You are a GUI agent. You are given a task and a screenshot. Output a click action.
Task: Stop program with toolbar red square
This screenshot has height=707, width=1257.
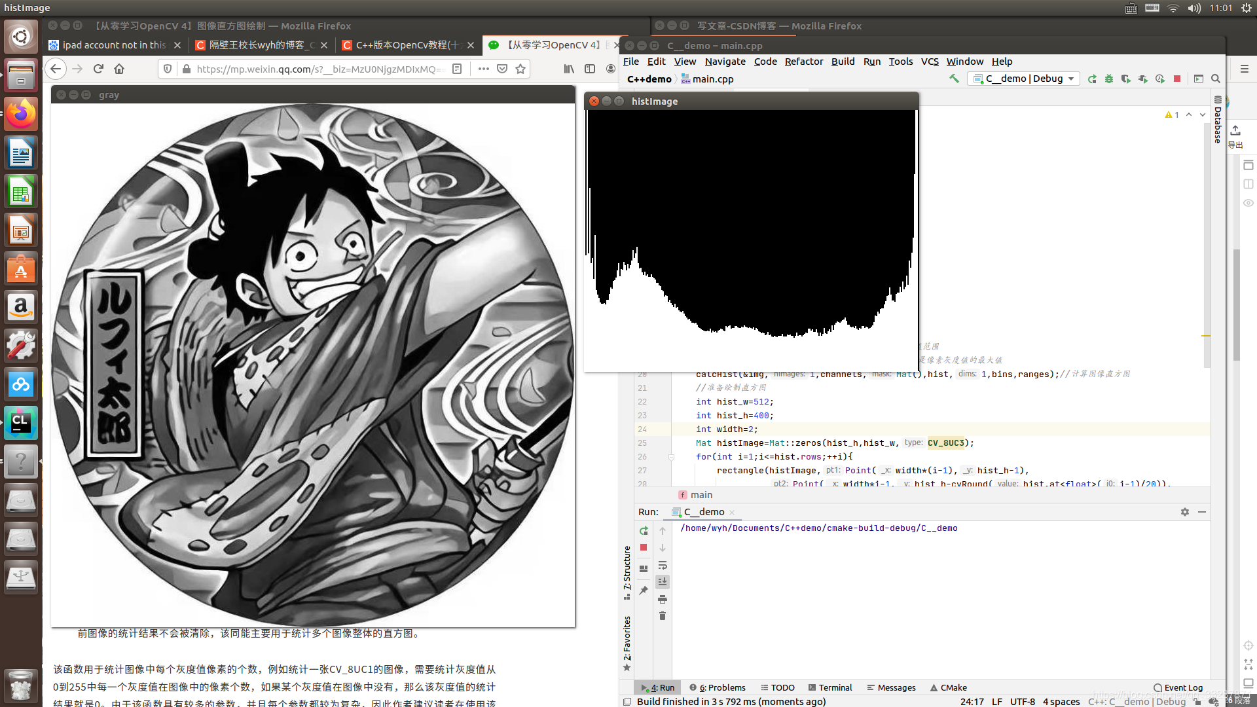[x=1177, y=79]
